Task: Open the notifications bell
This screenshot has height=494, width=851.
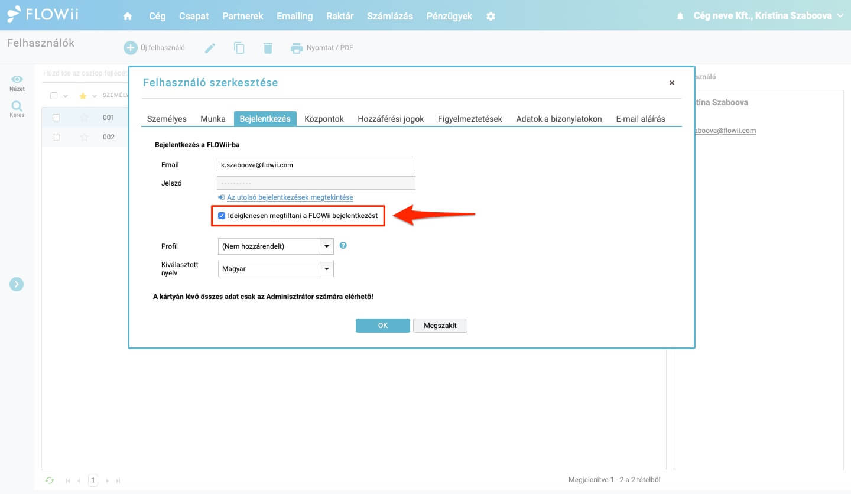Action: [680, 17]
